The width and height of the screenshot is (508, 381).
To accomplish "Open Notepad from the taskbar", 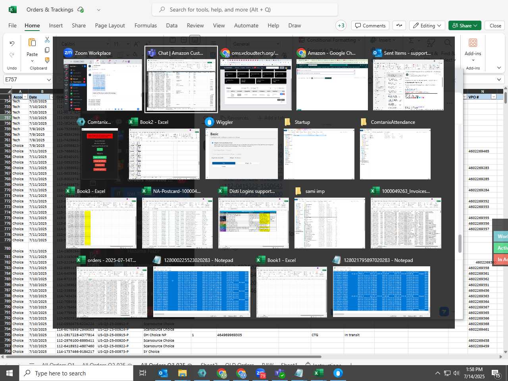I will coord(299,373).
